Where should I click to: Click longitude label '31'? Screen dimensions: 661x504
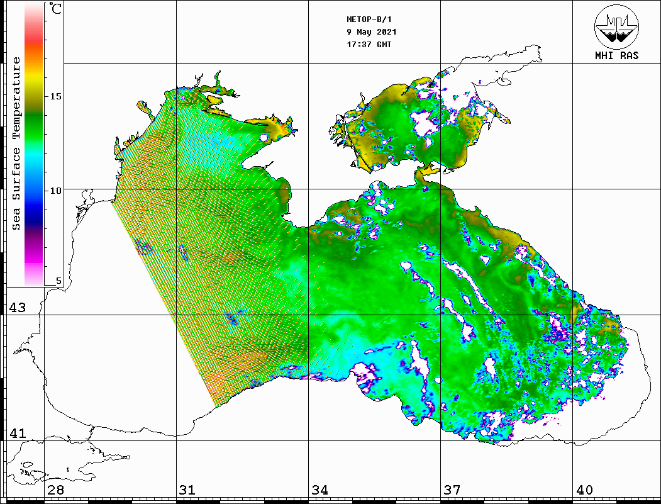(x=187, y=490)
